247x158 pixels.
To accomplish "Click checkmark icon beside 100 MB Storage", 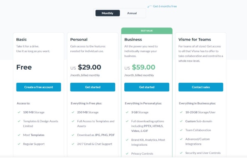I will tap(19, 112).
